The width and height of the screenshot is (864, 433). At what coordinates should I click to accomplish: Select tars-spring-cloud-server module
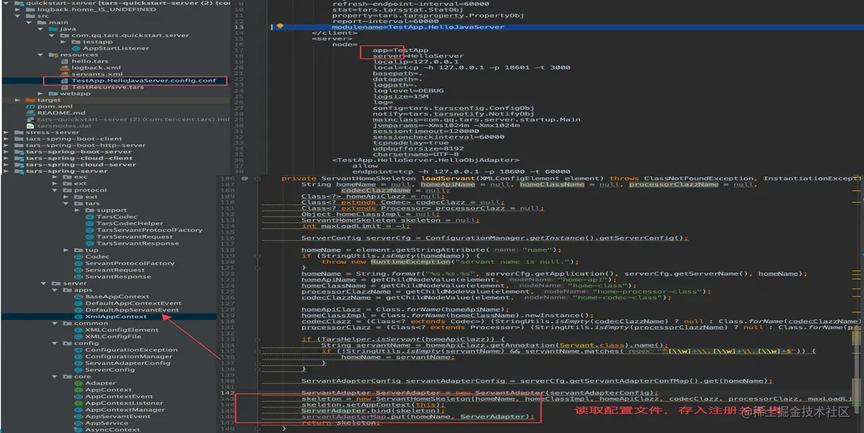point(80,165)
